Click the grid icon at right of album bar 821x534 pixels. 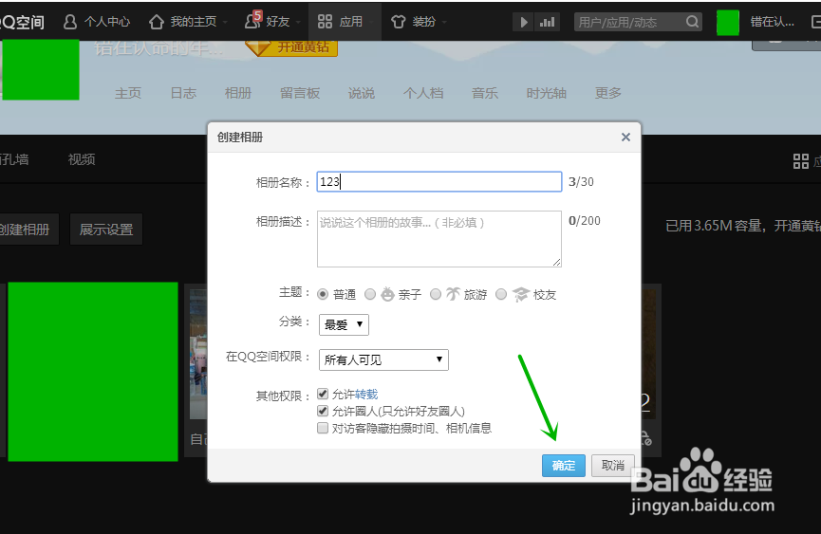tap(800, 161)
